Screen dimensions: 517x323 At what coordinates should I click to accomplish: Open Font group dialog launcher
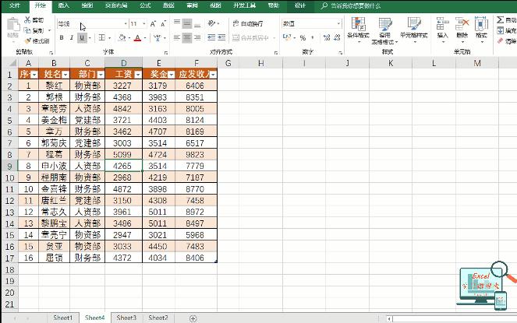pyautogui.click(x=166, y=52)
